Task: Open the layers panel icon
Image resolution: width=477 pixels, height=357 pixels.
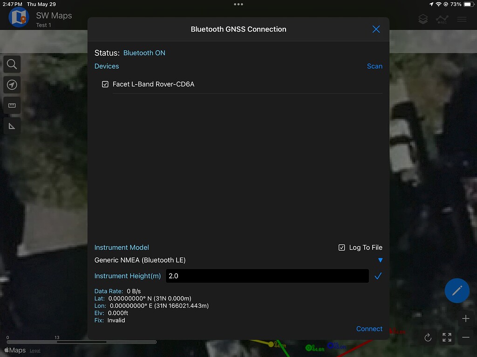Action: coord(423,19)
